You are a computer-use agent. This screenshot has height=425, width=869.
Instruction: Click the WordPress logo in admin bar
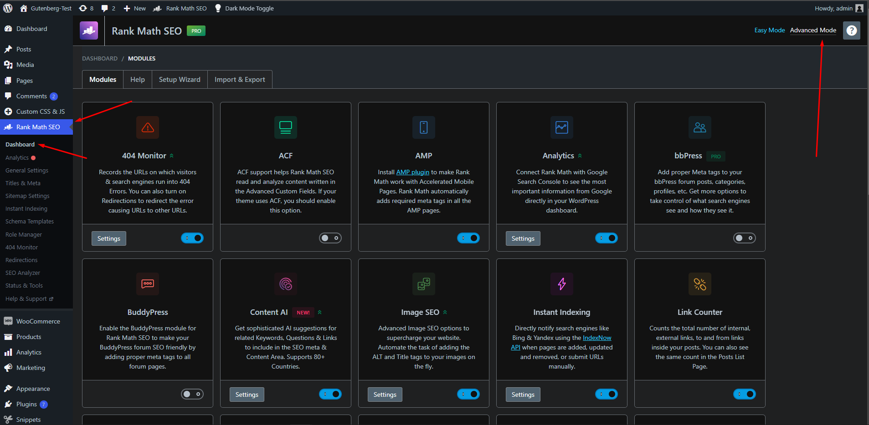pyautogui.click(x=8, y=8)
